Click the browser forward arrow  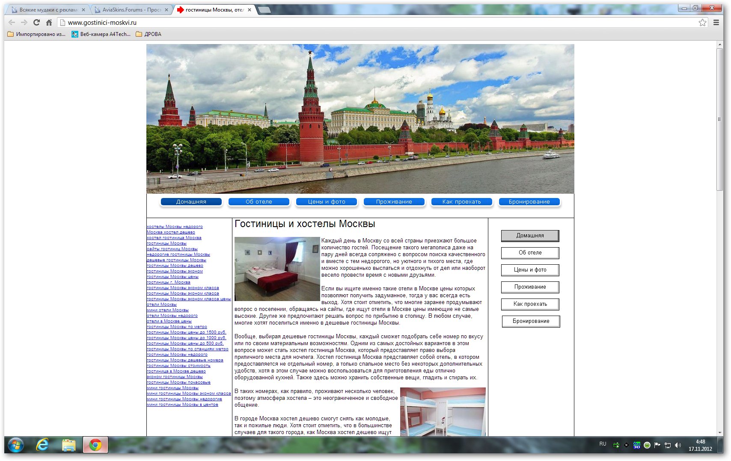point(24,23)
